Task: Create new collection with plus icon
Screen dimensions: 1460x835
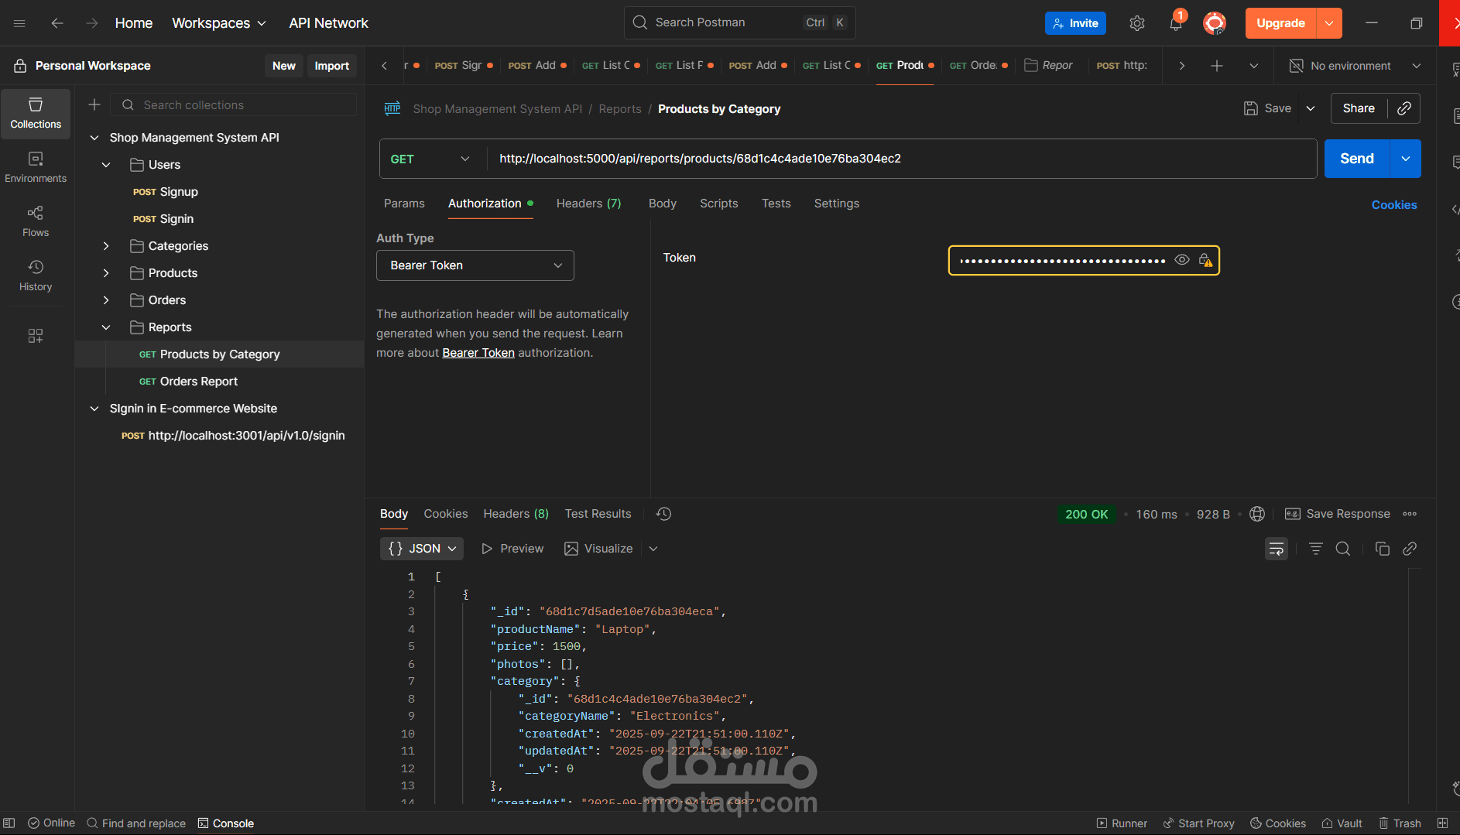Action: 94,104
